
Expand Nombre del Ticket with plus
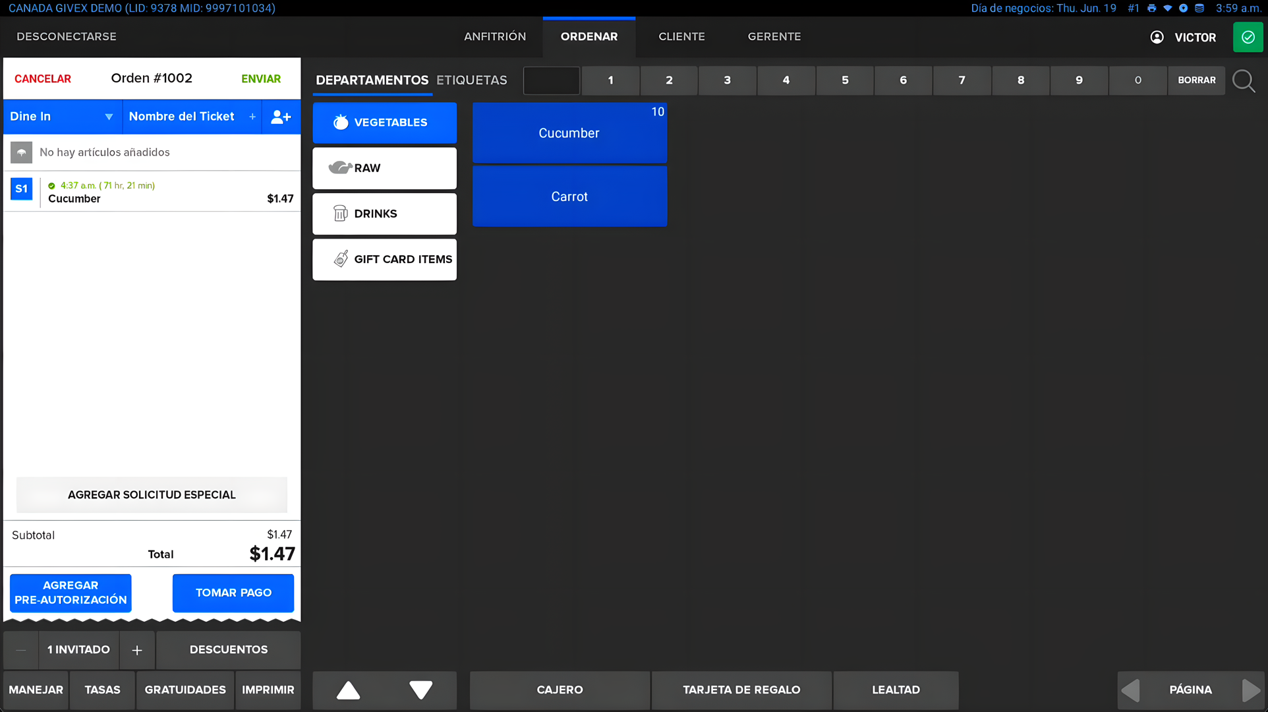point(252,117)
